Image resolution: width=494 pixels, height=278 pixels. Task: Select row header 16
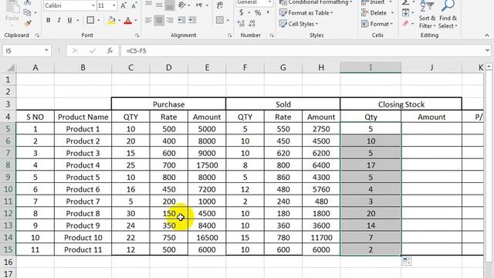click(x=8, y=262)
